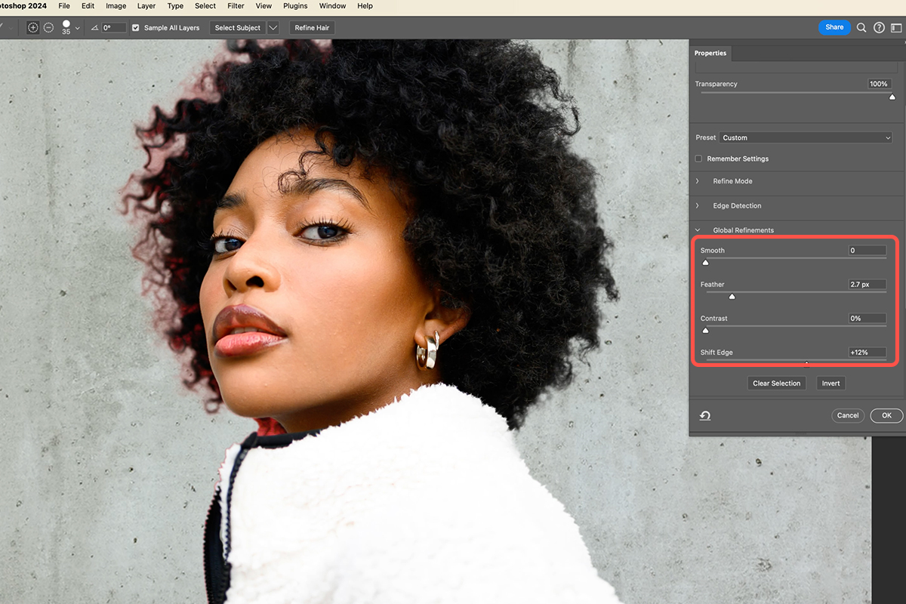Enable the Remember Settings checkbox
The height and width of the screenshot is (604, 906).
[698, 159]
